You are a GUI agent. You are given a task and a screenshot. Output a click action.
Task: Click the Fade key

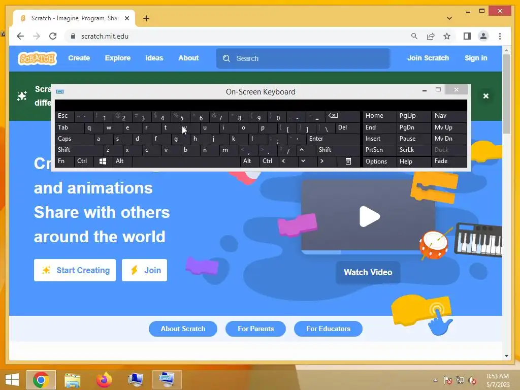(x=449, y=161)
